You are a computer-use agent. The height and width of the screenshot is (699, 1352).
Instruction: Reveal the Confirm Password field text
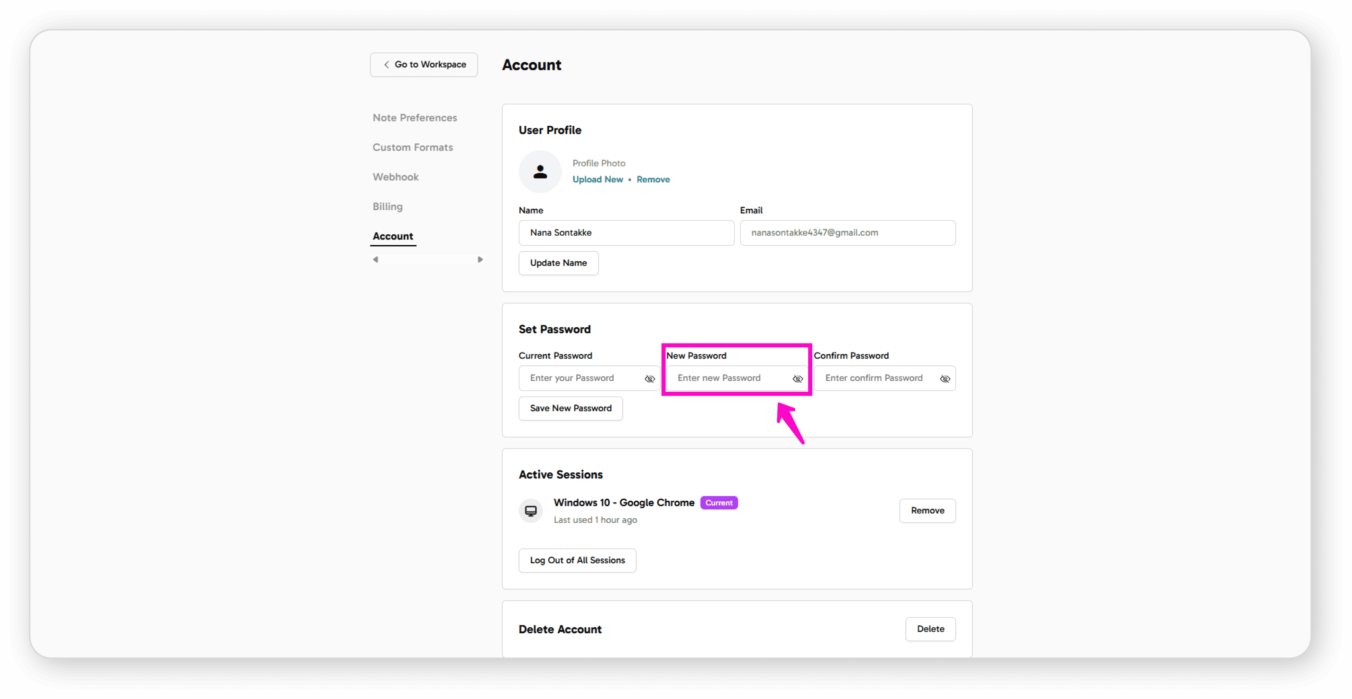click(x=945, y=378)
